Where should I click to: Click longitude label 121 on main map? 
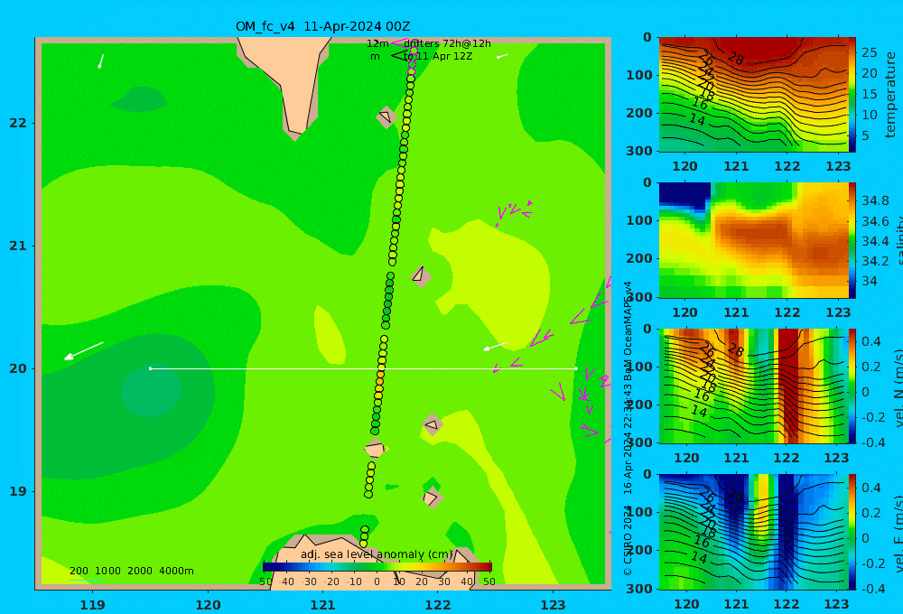[323, 605]
